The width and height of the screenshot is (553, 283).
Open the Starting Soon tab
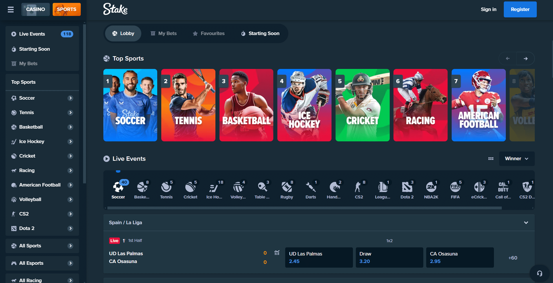[x=260, y=34]
